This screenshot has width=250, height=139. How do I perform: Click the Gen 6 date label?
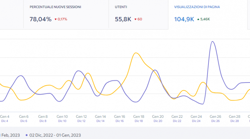point(24,116)
